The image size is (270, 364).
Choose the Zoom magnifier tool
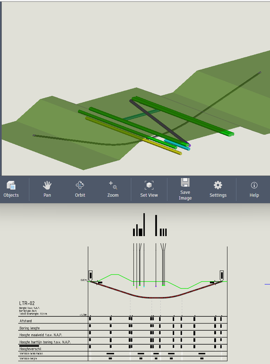[113, 189]
